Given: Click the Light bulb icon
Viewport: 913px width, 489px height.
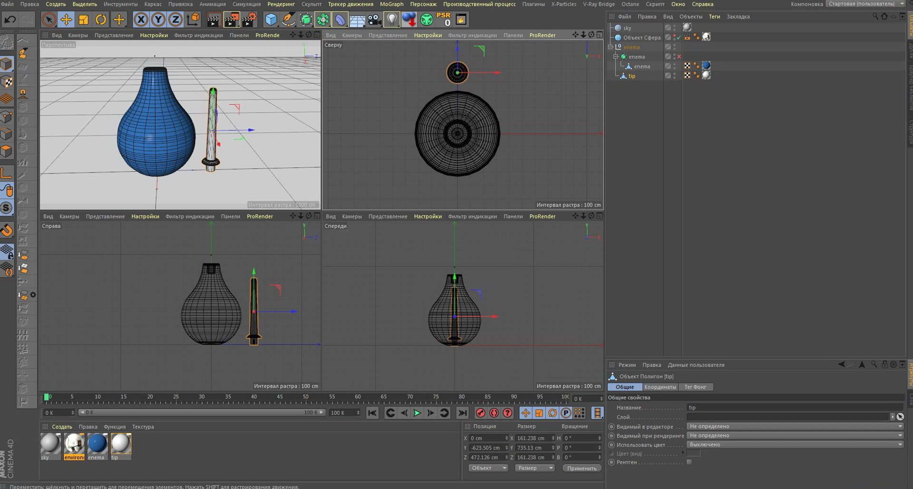Looking at the screenshot, I should (x=391, y=20).
